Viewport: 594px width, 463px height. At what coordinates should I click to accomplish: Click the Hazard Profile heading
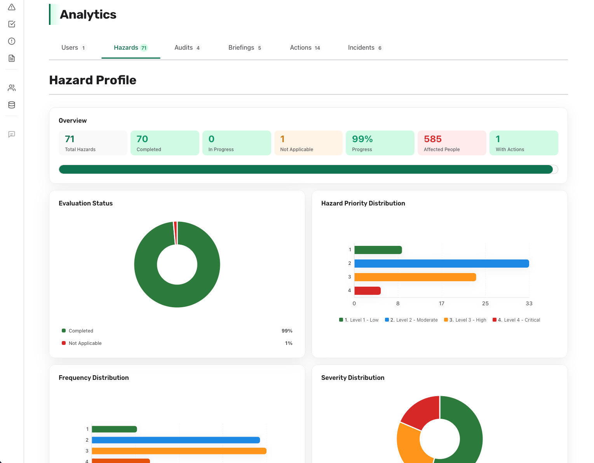[93, 80]
